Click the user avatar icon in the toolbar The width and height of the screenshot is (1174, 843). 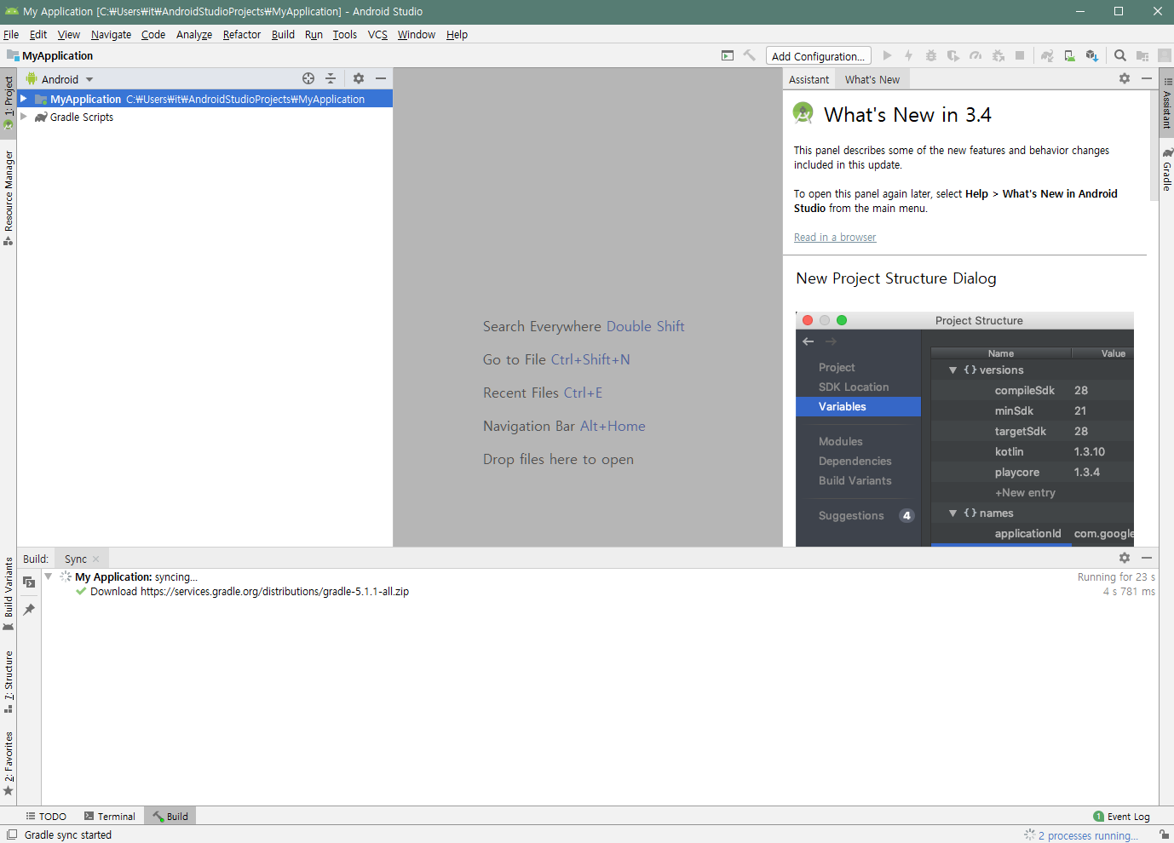tap(1165, 55)
